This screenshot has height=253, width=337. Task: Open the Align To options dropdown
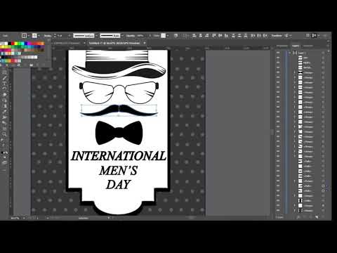pyautogui.click(x=185, y=36)
